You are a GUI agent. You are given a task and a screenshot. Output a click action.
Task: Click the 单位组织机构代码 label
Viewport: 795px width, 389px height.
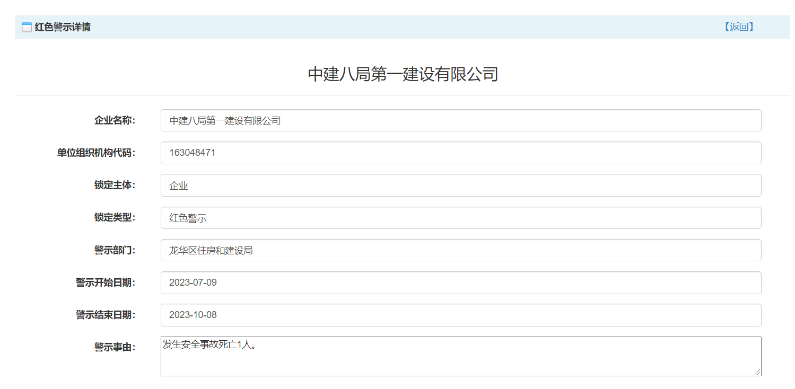[96, 153]
